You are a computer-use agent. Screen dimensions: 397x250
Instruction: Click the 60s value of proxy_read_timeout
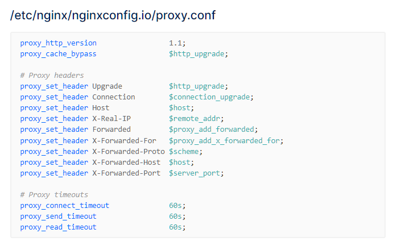click(x=175, y=227)
